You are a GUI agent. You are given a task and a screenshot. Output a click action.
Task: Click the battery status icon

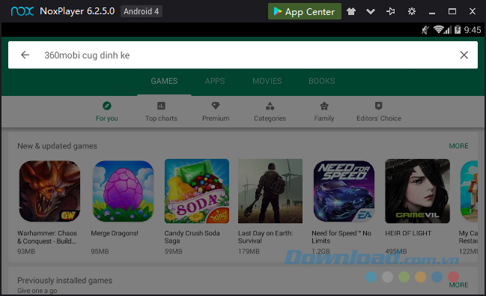[x=458, y=30]
